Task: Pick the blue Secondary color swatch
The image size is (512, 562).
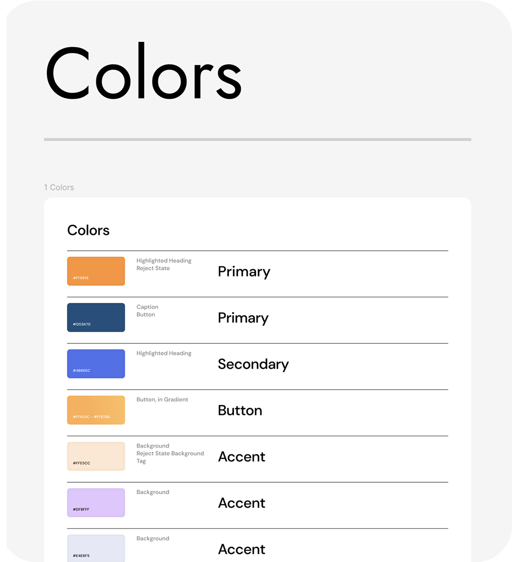Action: 96,364
